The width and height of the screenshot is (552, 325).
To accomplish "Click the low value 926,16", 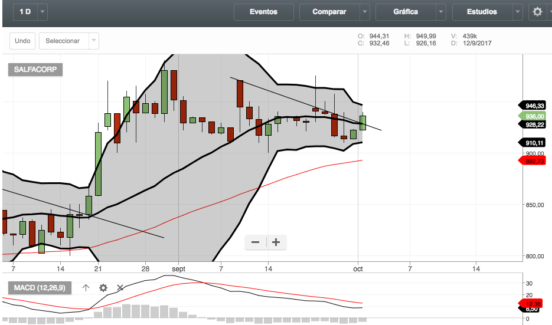I will coord(426,43).
